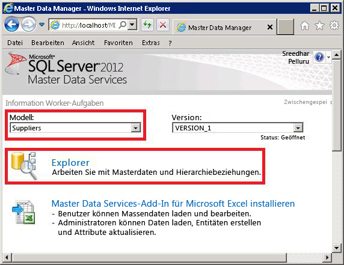Click the search magnifier in address bar

(123, 25)
